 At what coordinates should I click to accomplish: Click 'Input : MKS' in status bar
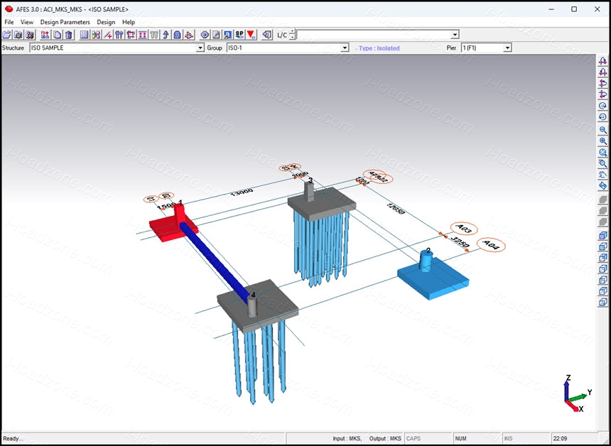(347, 439)
